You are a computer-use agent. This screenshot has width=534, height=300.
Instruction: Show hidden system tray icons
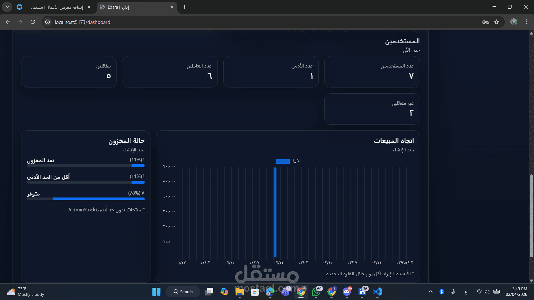(430, 292)
